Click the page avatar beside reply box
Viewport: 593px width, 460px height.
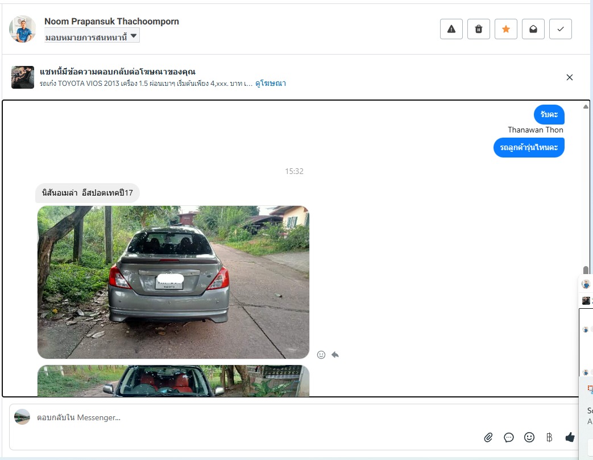pyautogui.click(x=22, y=417)
